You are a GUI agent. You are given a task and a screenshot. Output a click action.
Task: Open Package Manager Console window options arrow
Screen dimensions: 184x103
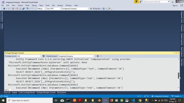pos(174,53)
